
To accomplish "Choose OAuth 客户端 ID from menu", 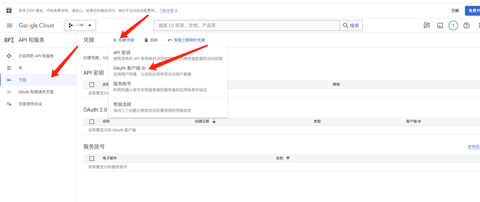I will (129, 68).
